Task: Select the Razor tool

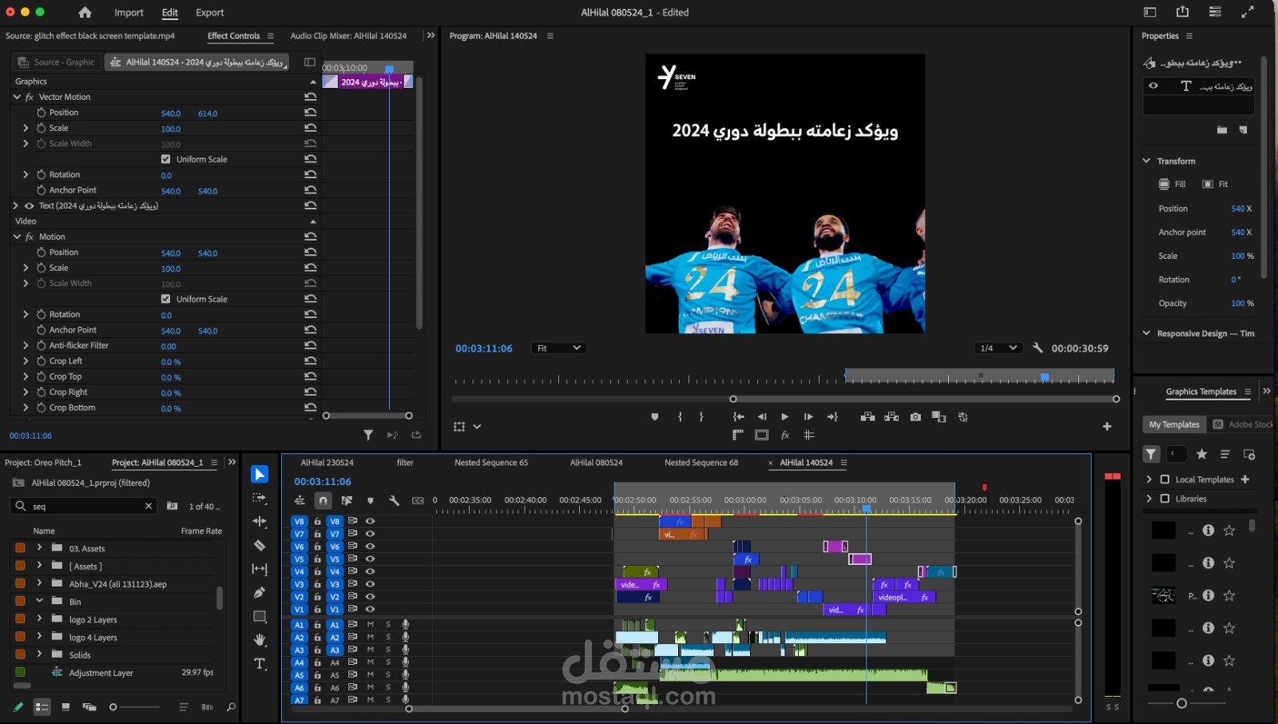Action: [x=260, y=545]
